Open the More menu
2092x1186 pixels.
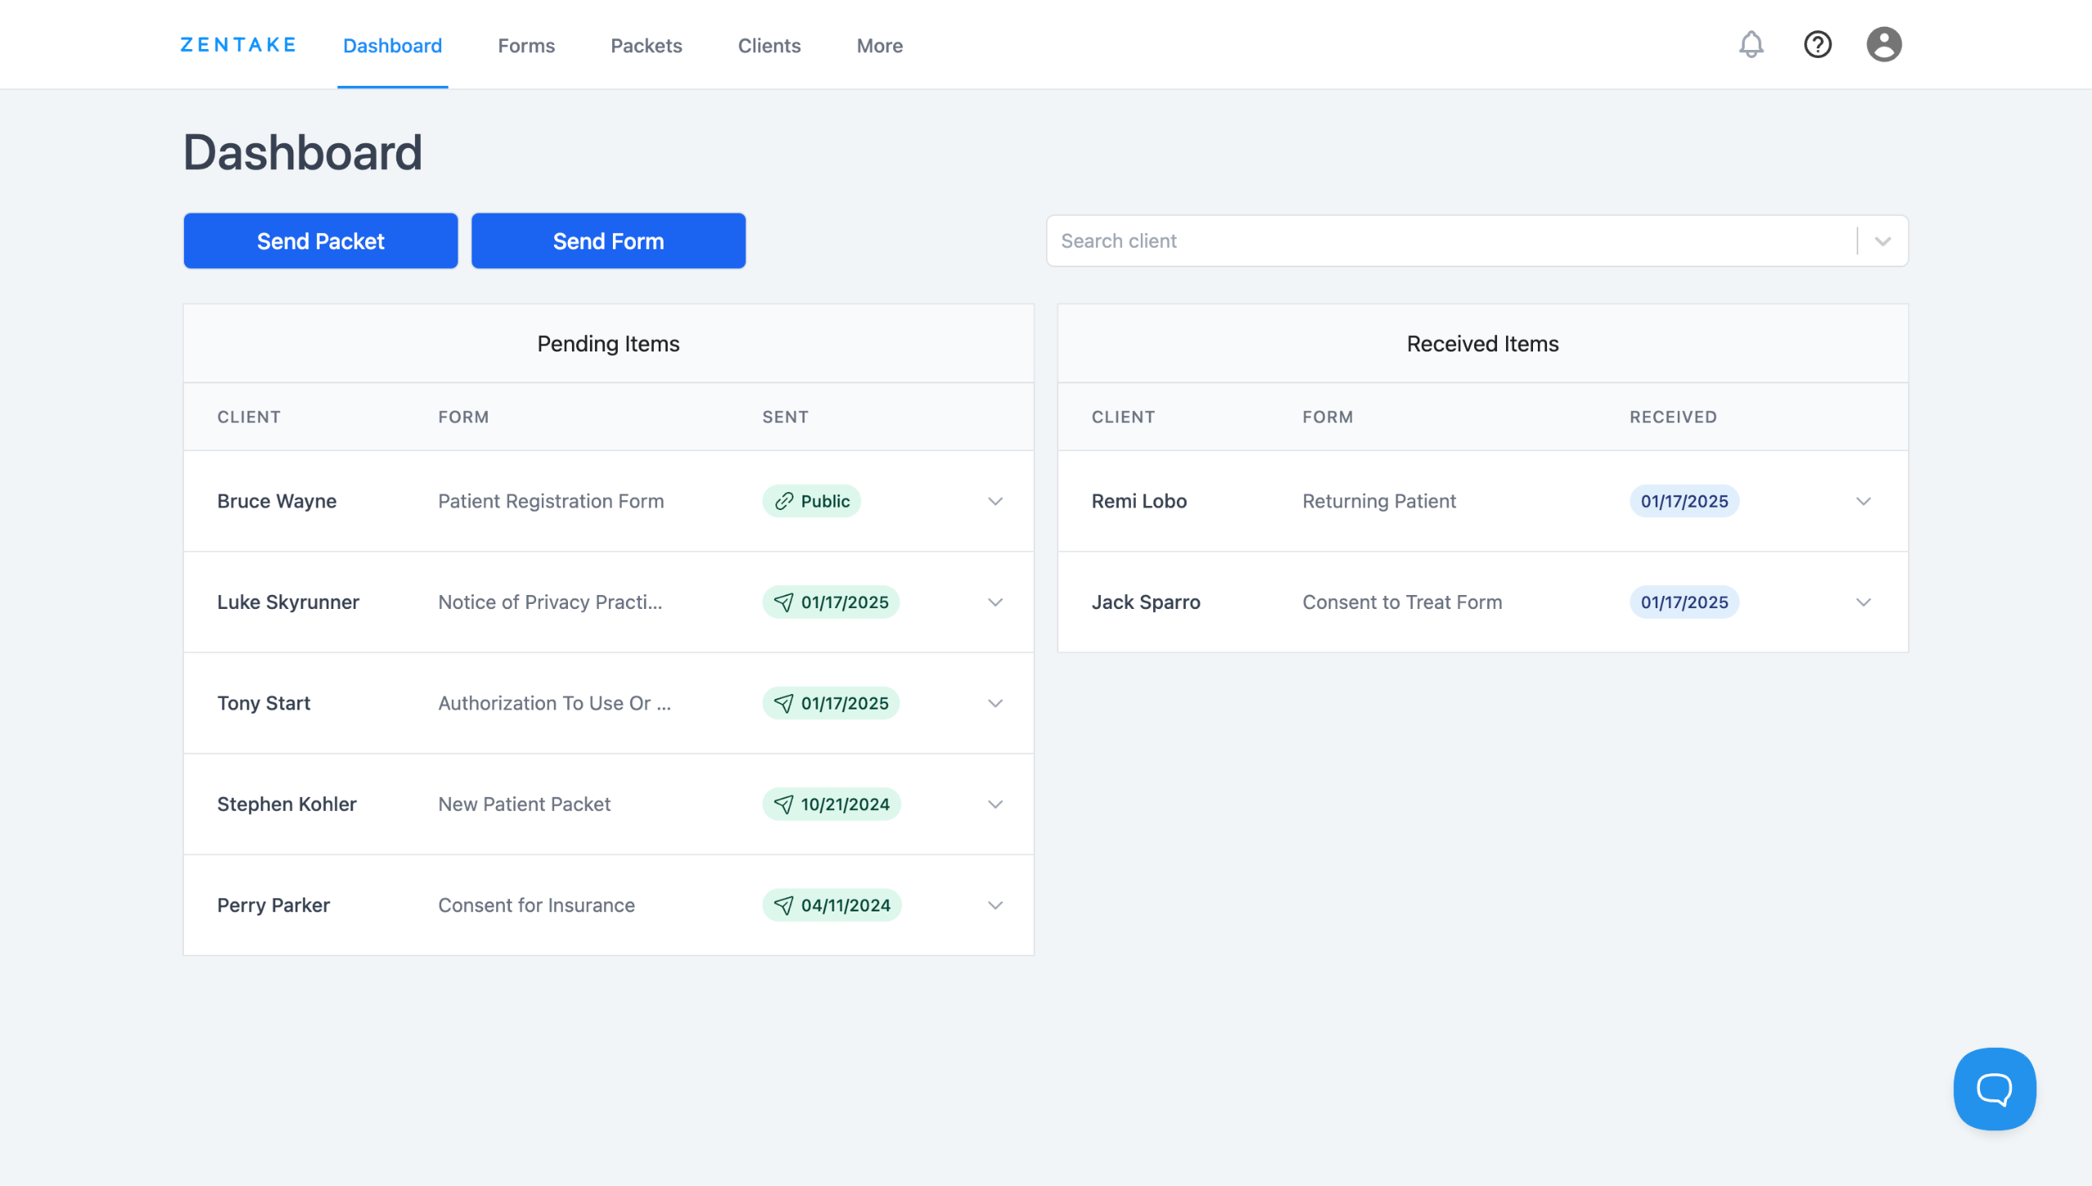[x=879, y=46]
